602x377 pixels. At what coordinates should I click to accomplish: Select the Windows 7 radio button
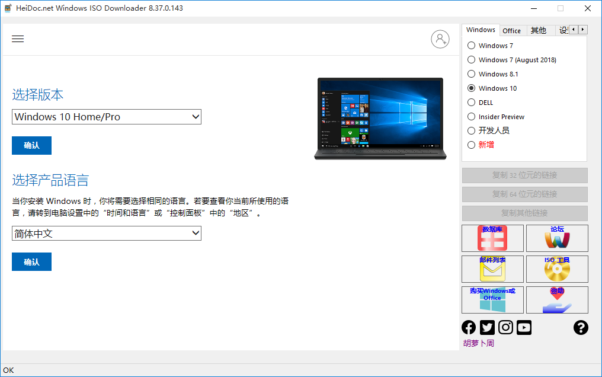point(490,46)
